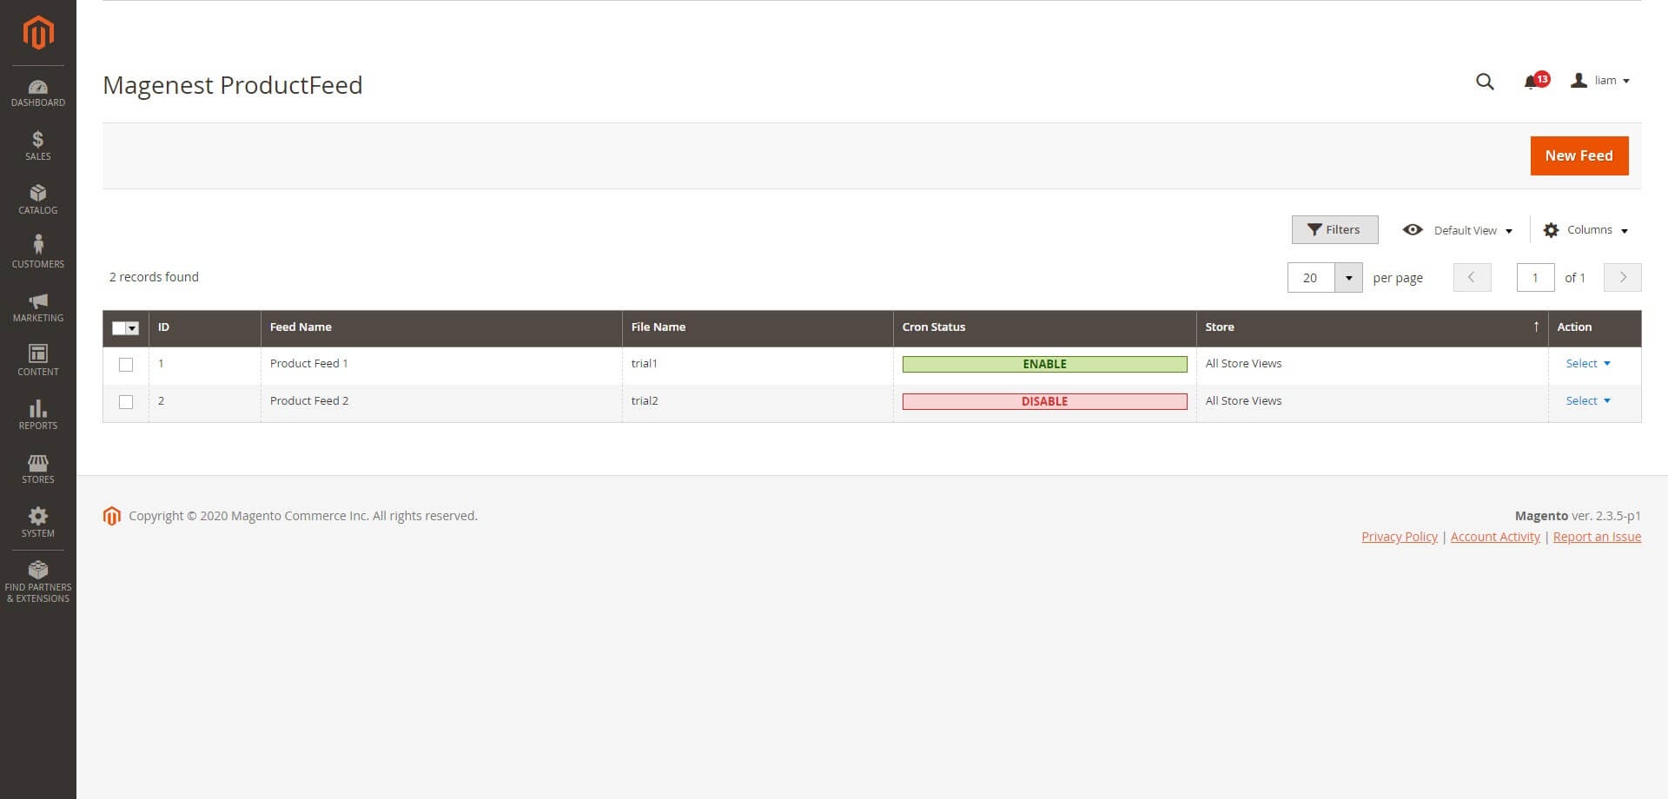Click All Store Views in Product Feed 1 row
This screenshot has height=799, width=1668.
tap(1243, 364)
